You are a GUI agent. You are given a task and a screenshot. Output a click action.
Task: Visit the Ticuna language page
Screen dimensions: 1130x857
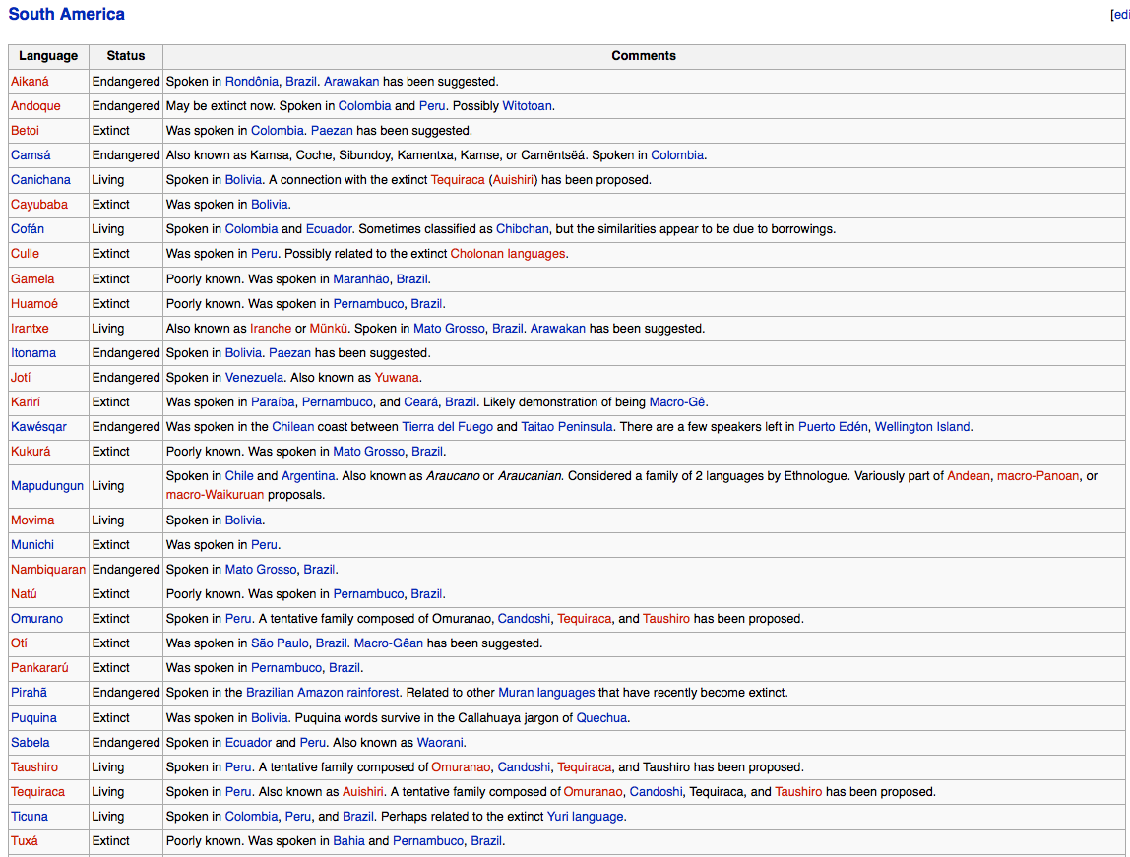click(x=30, y=816)
